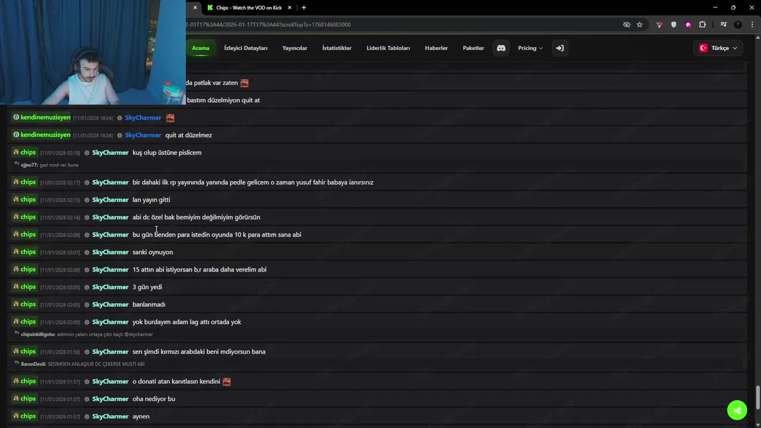
Task: Open the media control playlist icon
Action: (x=724, y=24)
